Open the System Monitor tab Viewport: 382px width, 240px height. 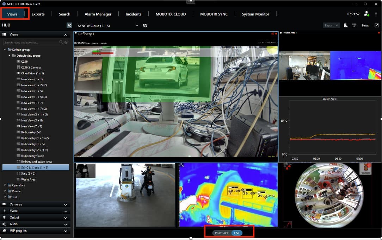[x=255, y=14]
